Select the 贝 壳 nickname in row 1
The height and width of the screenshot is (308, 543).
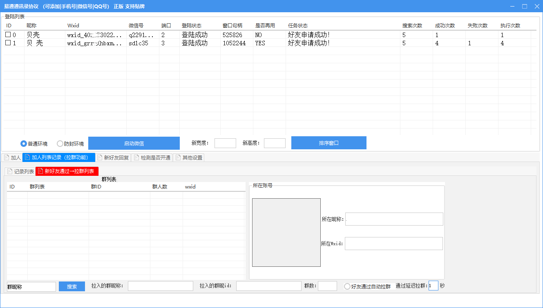[x=35, y=43]
